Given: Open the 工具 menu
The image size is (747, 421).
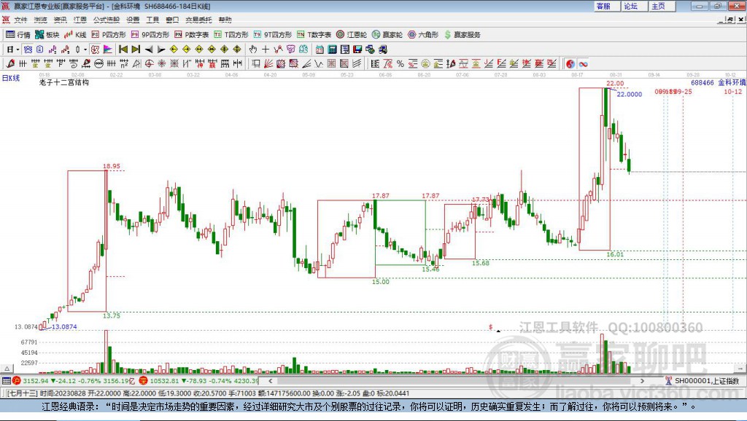Looking at the screenshot, I should click(152, 20).
